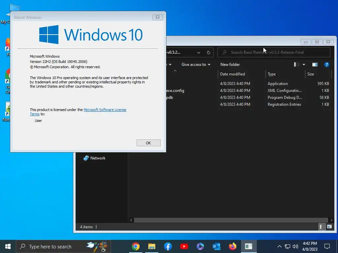Open the clock and calendar flyout
338x253 pixels.
[x=310, y=246]
